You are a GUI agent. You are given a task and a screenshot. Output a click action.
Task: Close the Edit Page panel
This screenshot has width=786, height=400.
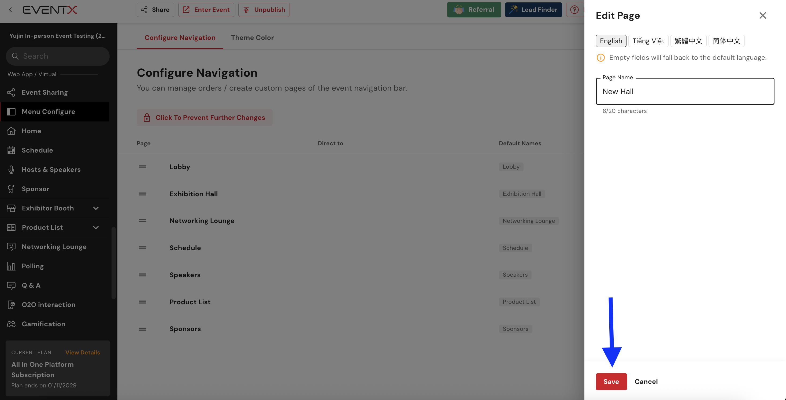click(x=762, y=16)
